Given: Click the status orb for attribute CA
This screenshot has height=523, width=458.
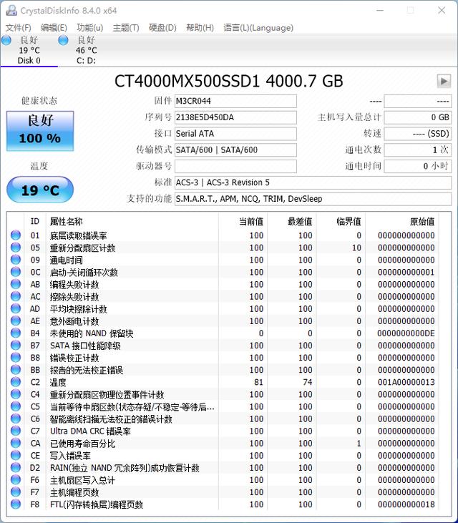Looking at the screenshot, I should [15, 443].
